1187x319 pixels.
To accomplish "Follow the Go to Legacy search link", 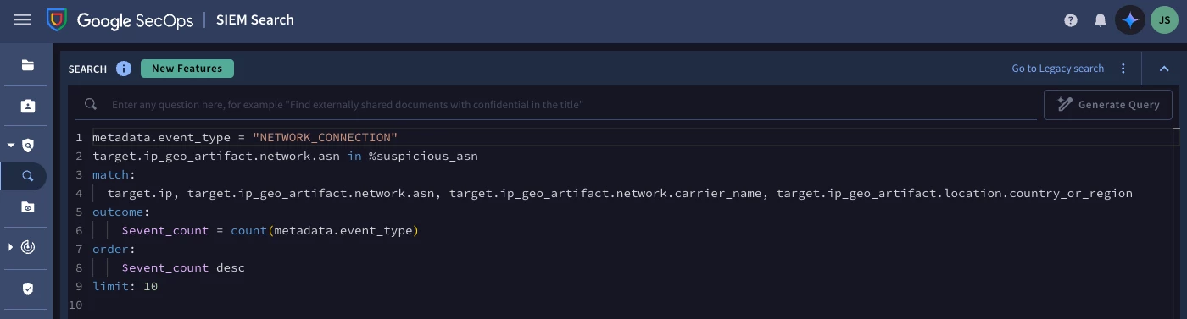I will click(1058, 69).
